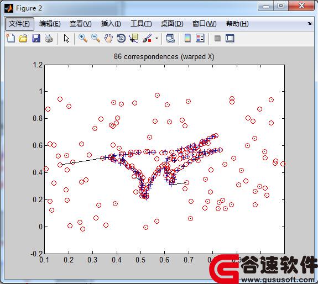The width and height of the screenshot is (318, 284).
Task: Open the 工具(T) menu
Action: coord(141,24)
